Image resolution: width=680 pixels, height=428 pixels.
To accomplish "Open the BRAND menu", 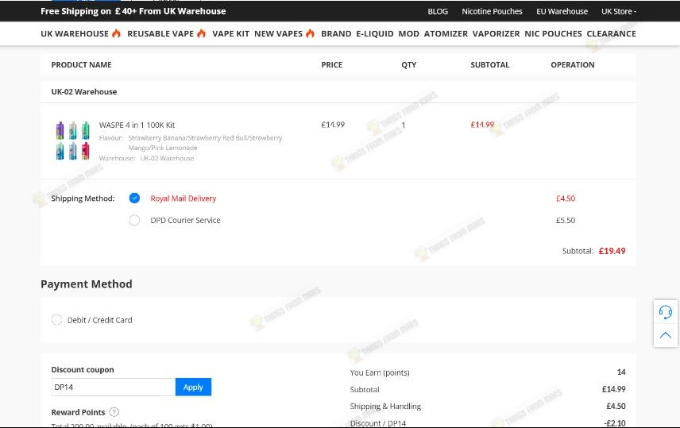I will (x=336, y=34).
